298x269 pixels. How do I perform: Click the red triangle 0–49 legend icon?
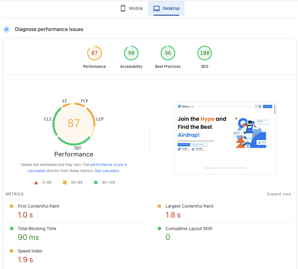click(x=36, y=183)
